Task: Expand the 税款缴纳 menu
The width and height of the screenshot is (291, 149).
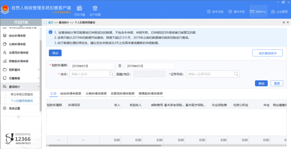Action: pyautogui.click(x=20, y=70)
